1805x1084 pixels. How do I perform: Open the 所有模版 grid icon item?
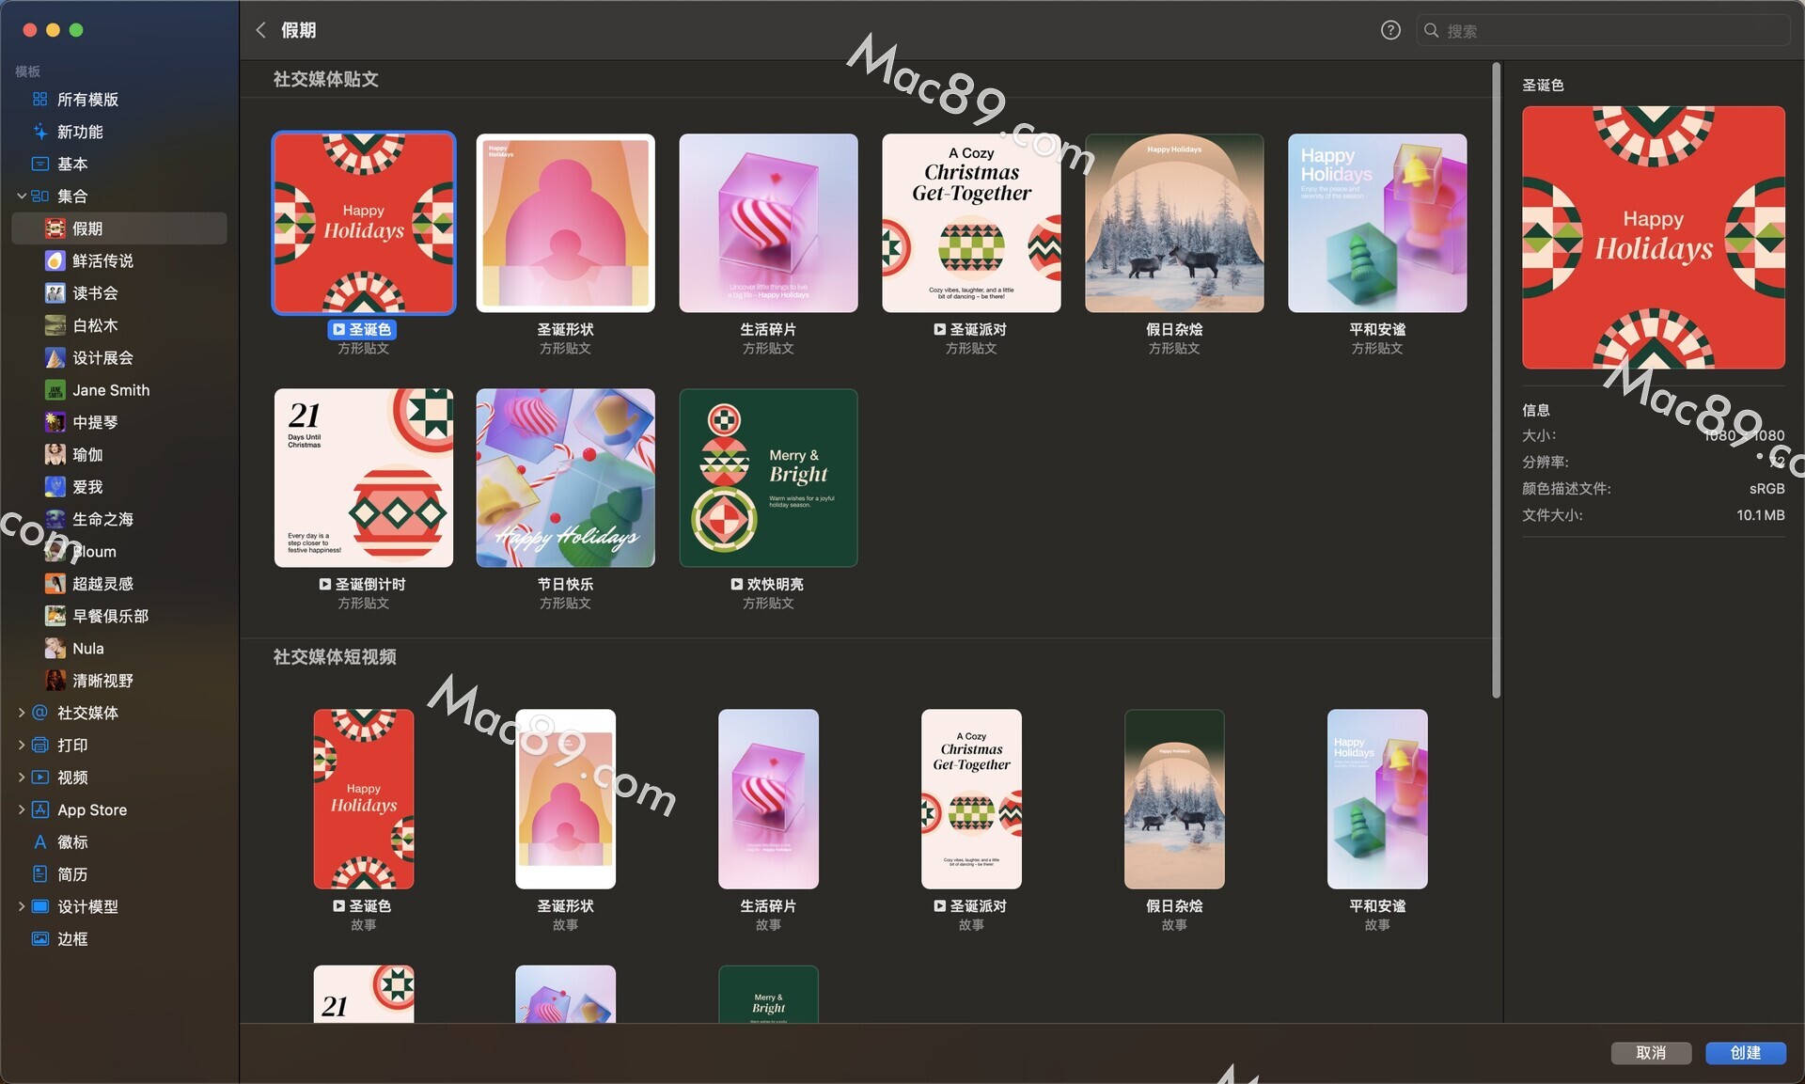39,100
